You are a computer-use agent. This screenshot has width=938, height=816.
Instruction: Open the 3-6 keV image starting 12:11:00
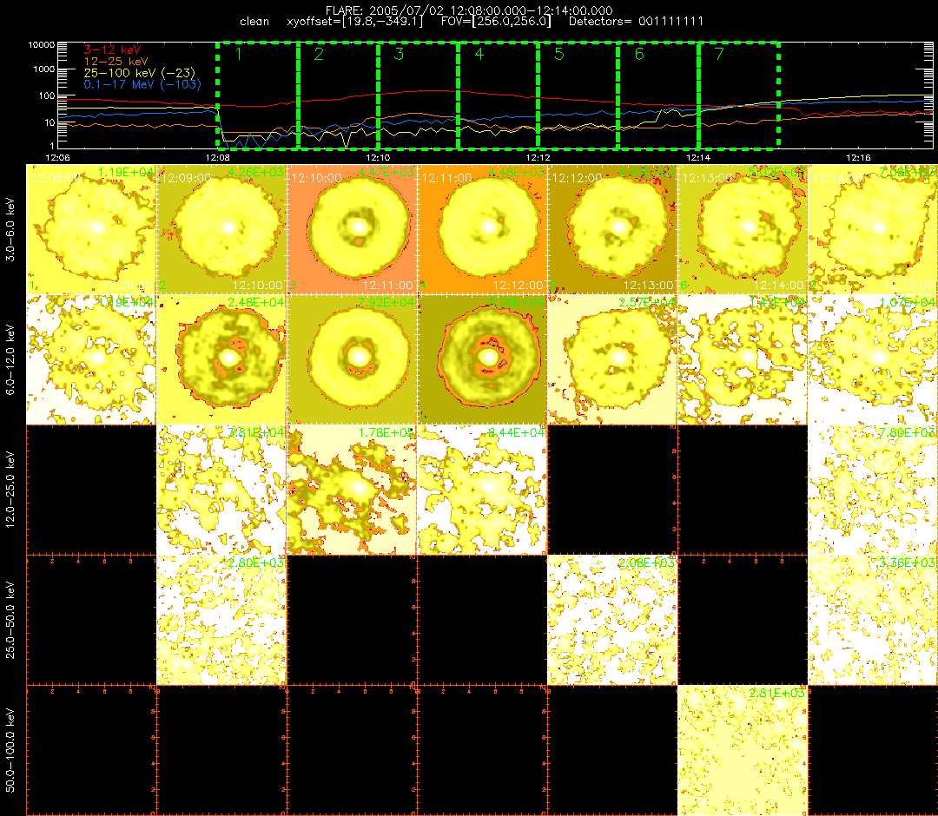pos(482,229)
